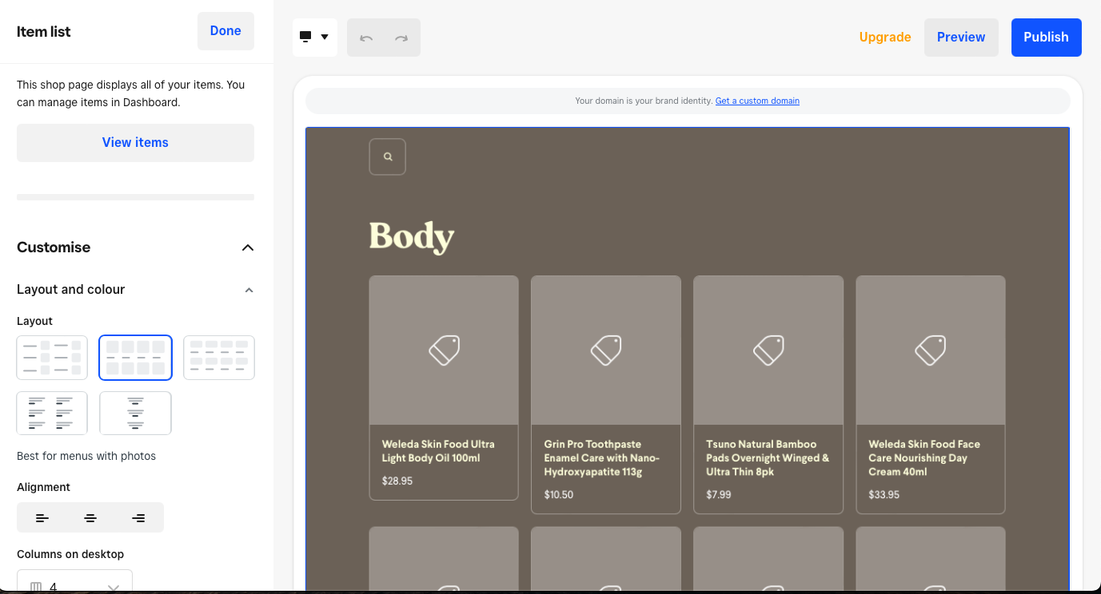This screenshot has width=1101, height=594.
Task: Redo the last change
Action: pyautogui.click(x=401, y=38)
